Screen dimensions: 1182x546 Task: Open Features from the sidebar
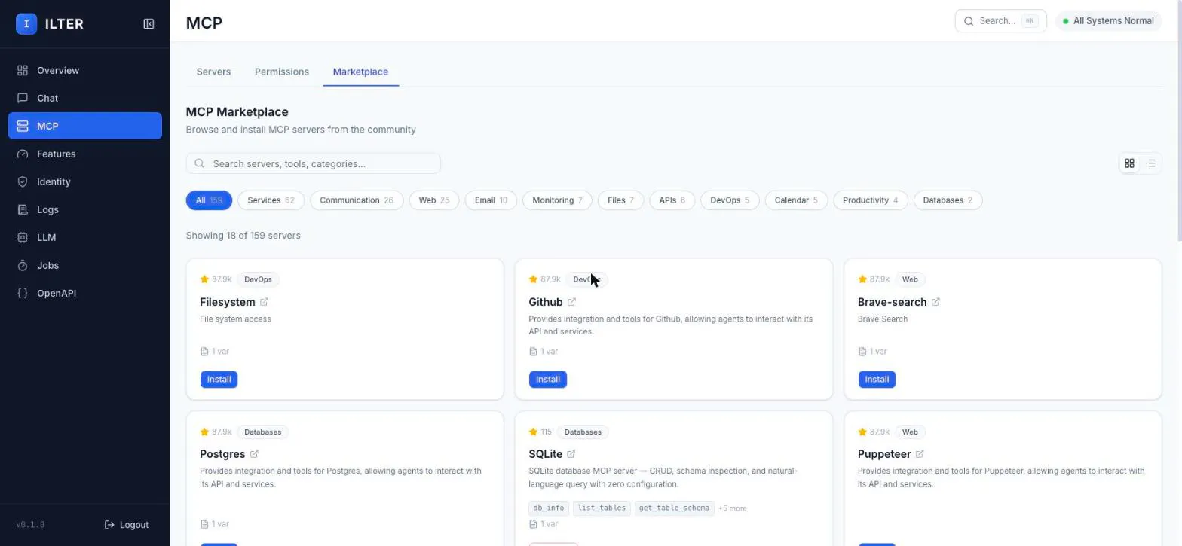pos(85,154)
